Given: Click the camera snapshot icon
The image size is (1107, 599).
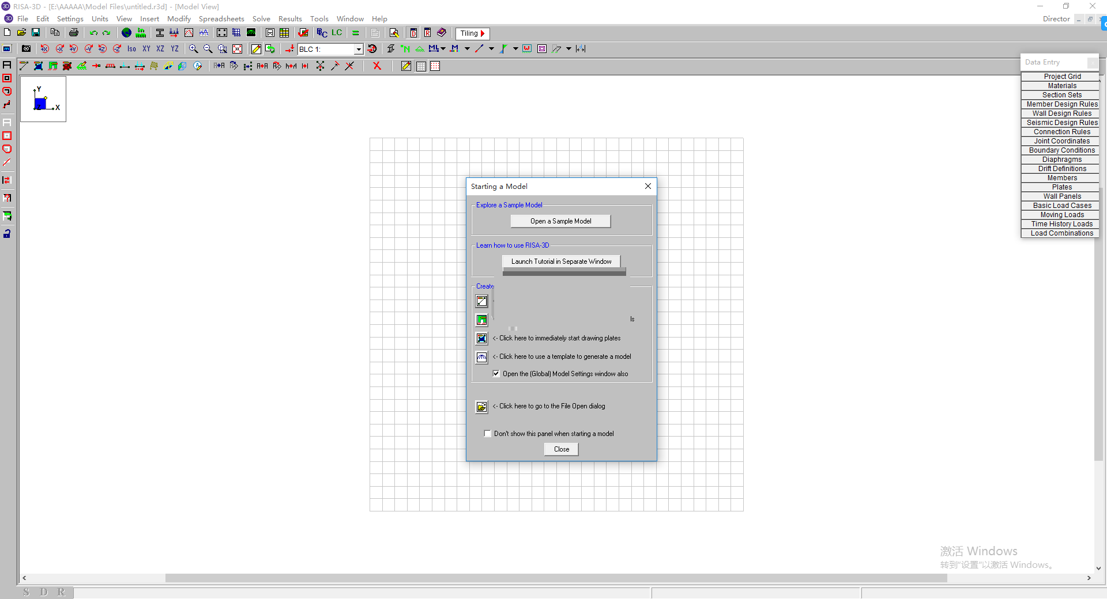Looking at the screenshot, I should 26,49.
